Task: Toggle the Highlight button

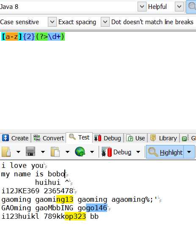Action: click(x=165, y=152)
